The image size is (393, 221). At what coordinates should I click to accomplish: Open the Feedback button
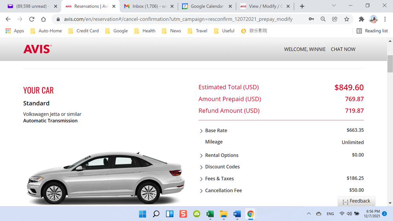click(356, 201)
